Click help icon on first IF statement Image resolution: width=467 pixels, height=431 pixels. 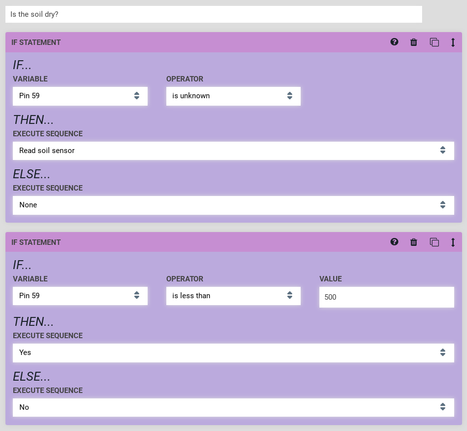(394, 42)
